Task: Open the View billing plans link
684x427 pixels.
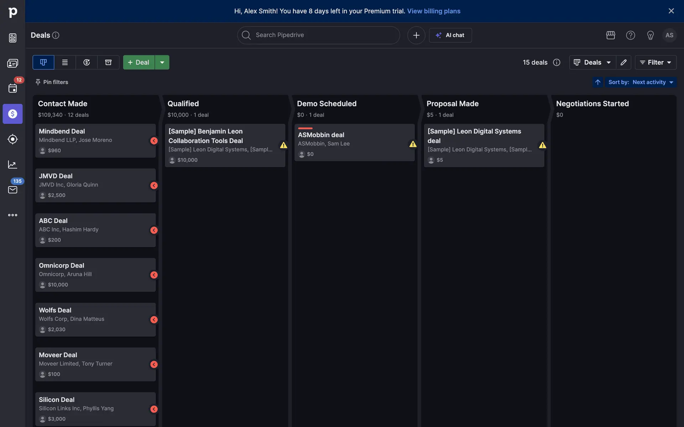Action: 434,11
